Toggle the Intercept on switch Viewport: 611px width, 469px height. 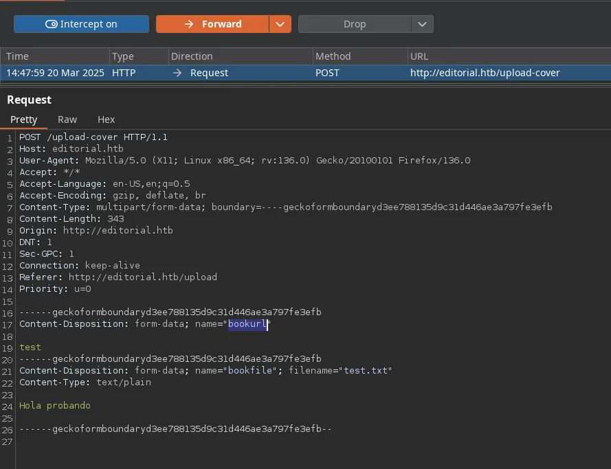[81, 24]
